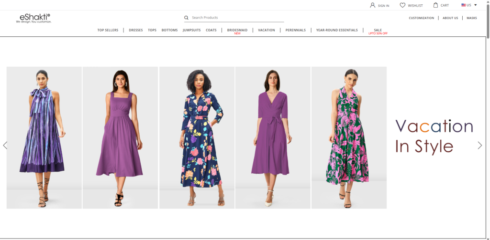Click the Sale up to 50% off link
This screenshot has height=240, width=490.
tap(378, 31)
